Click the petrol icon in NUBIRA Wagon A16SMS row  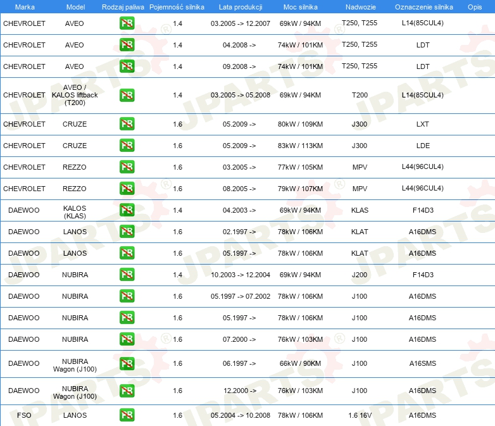127,363
